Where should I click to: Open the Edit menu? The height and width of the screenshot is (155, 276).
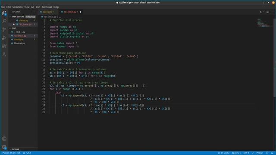pyautogui.click(x=9, y=7)
